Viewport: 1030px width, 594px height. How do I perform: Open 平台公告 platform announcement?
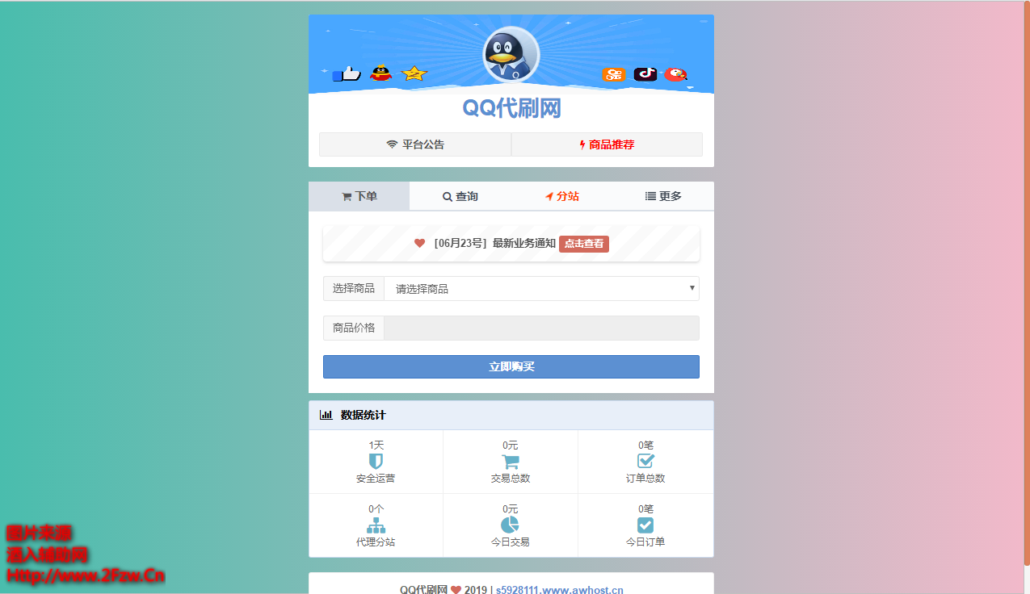tap(415, 144)
